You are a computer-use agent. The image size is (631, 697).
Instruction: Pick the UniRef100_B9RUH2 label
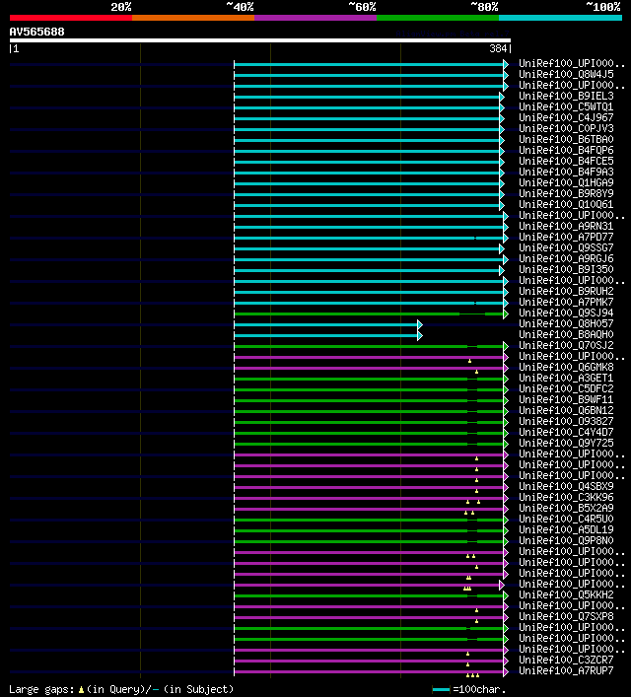566,291
